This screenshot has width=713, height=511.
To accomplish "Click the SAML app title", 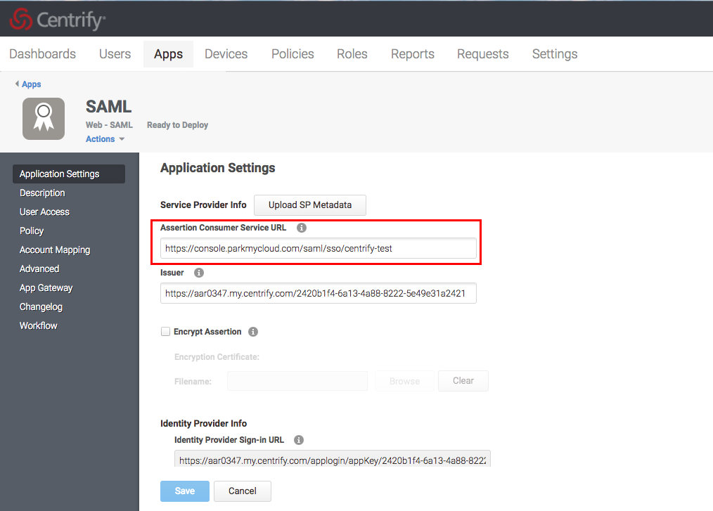I will click(109, 107).
